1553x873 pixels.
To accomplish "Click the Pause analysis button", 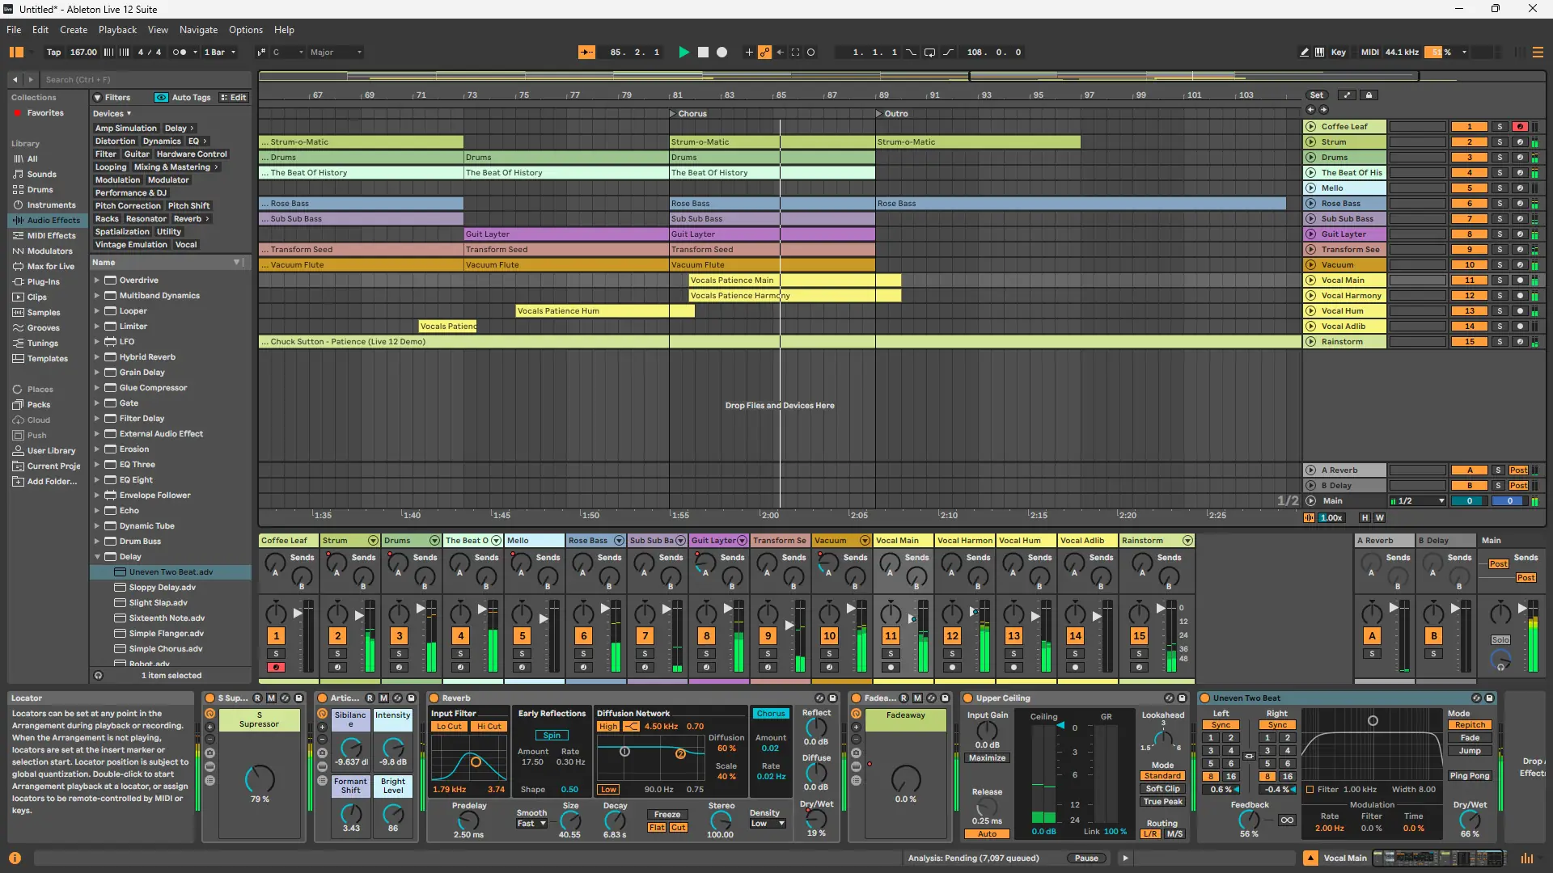I will point(1085,858).
